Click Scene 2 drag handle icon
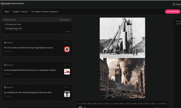The height and width of the screenshot is (108, 181). point(68,65)
